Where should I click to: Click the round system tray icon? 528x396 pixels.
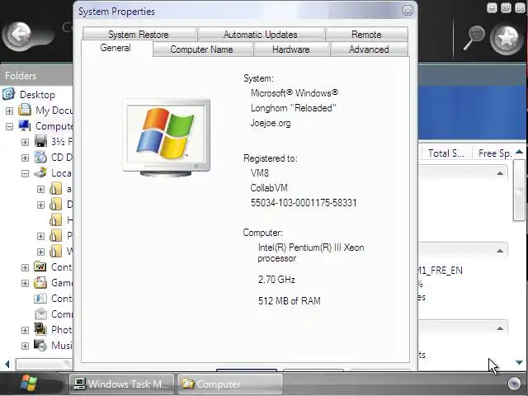[514, 384]
